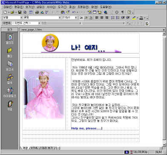Click the Print icon in toolbar
The width and height of the screenshot is (167, 155).
(x=37, y=12)
